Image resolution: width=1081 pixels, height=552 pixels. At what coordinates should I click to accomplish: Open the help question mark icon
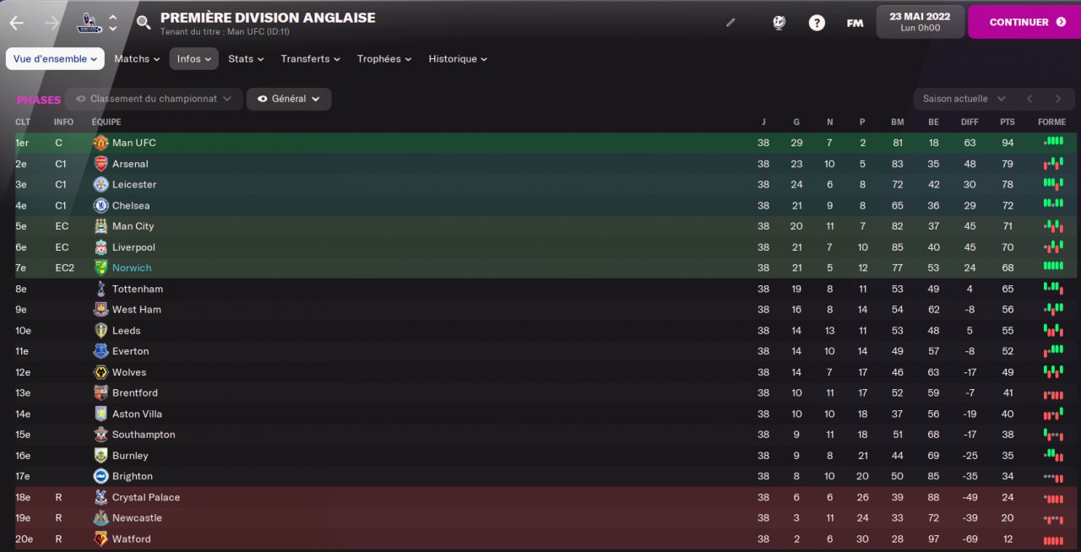tap(817, 23)
